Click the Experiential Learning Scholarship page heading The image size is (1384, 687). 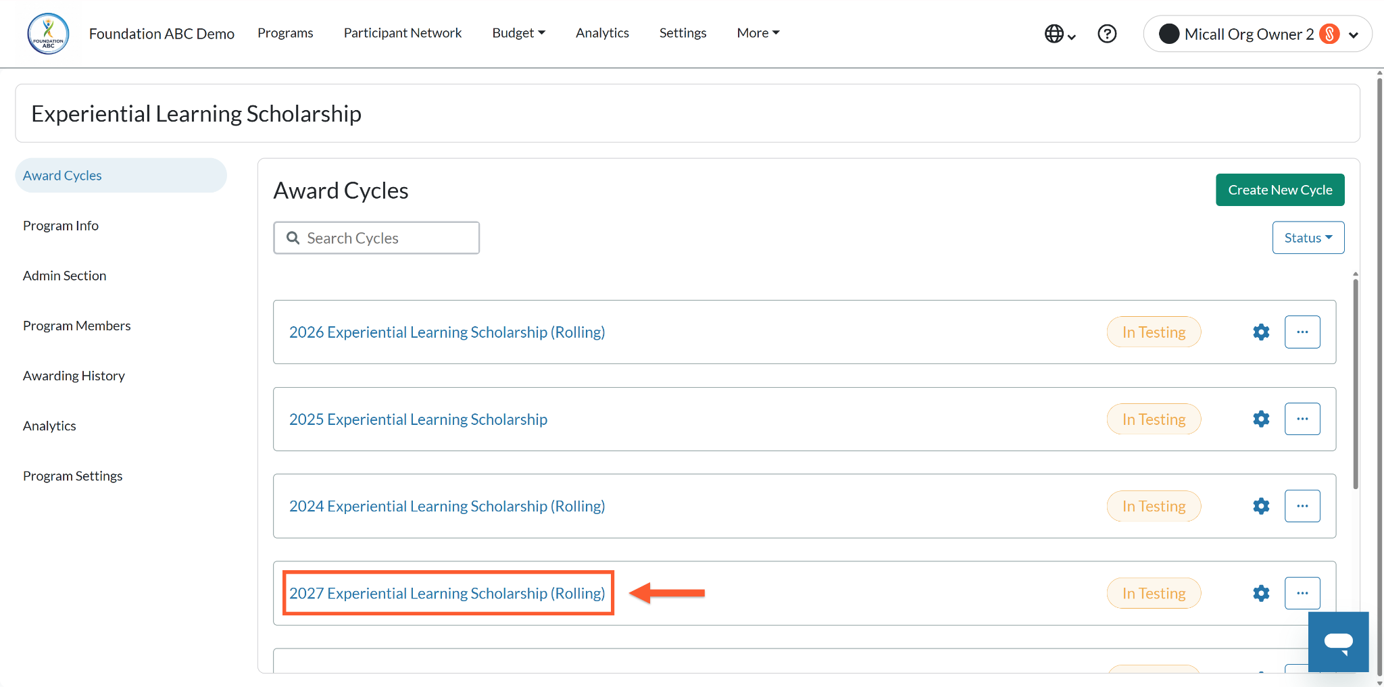click(x=196, y=113)
